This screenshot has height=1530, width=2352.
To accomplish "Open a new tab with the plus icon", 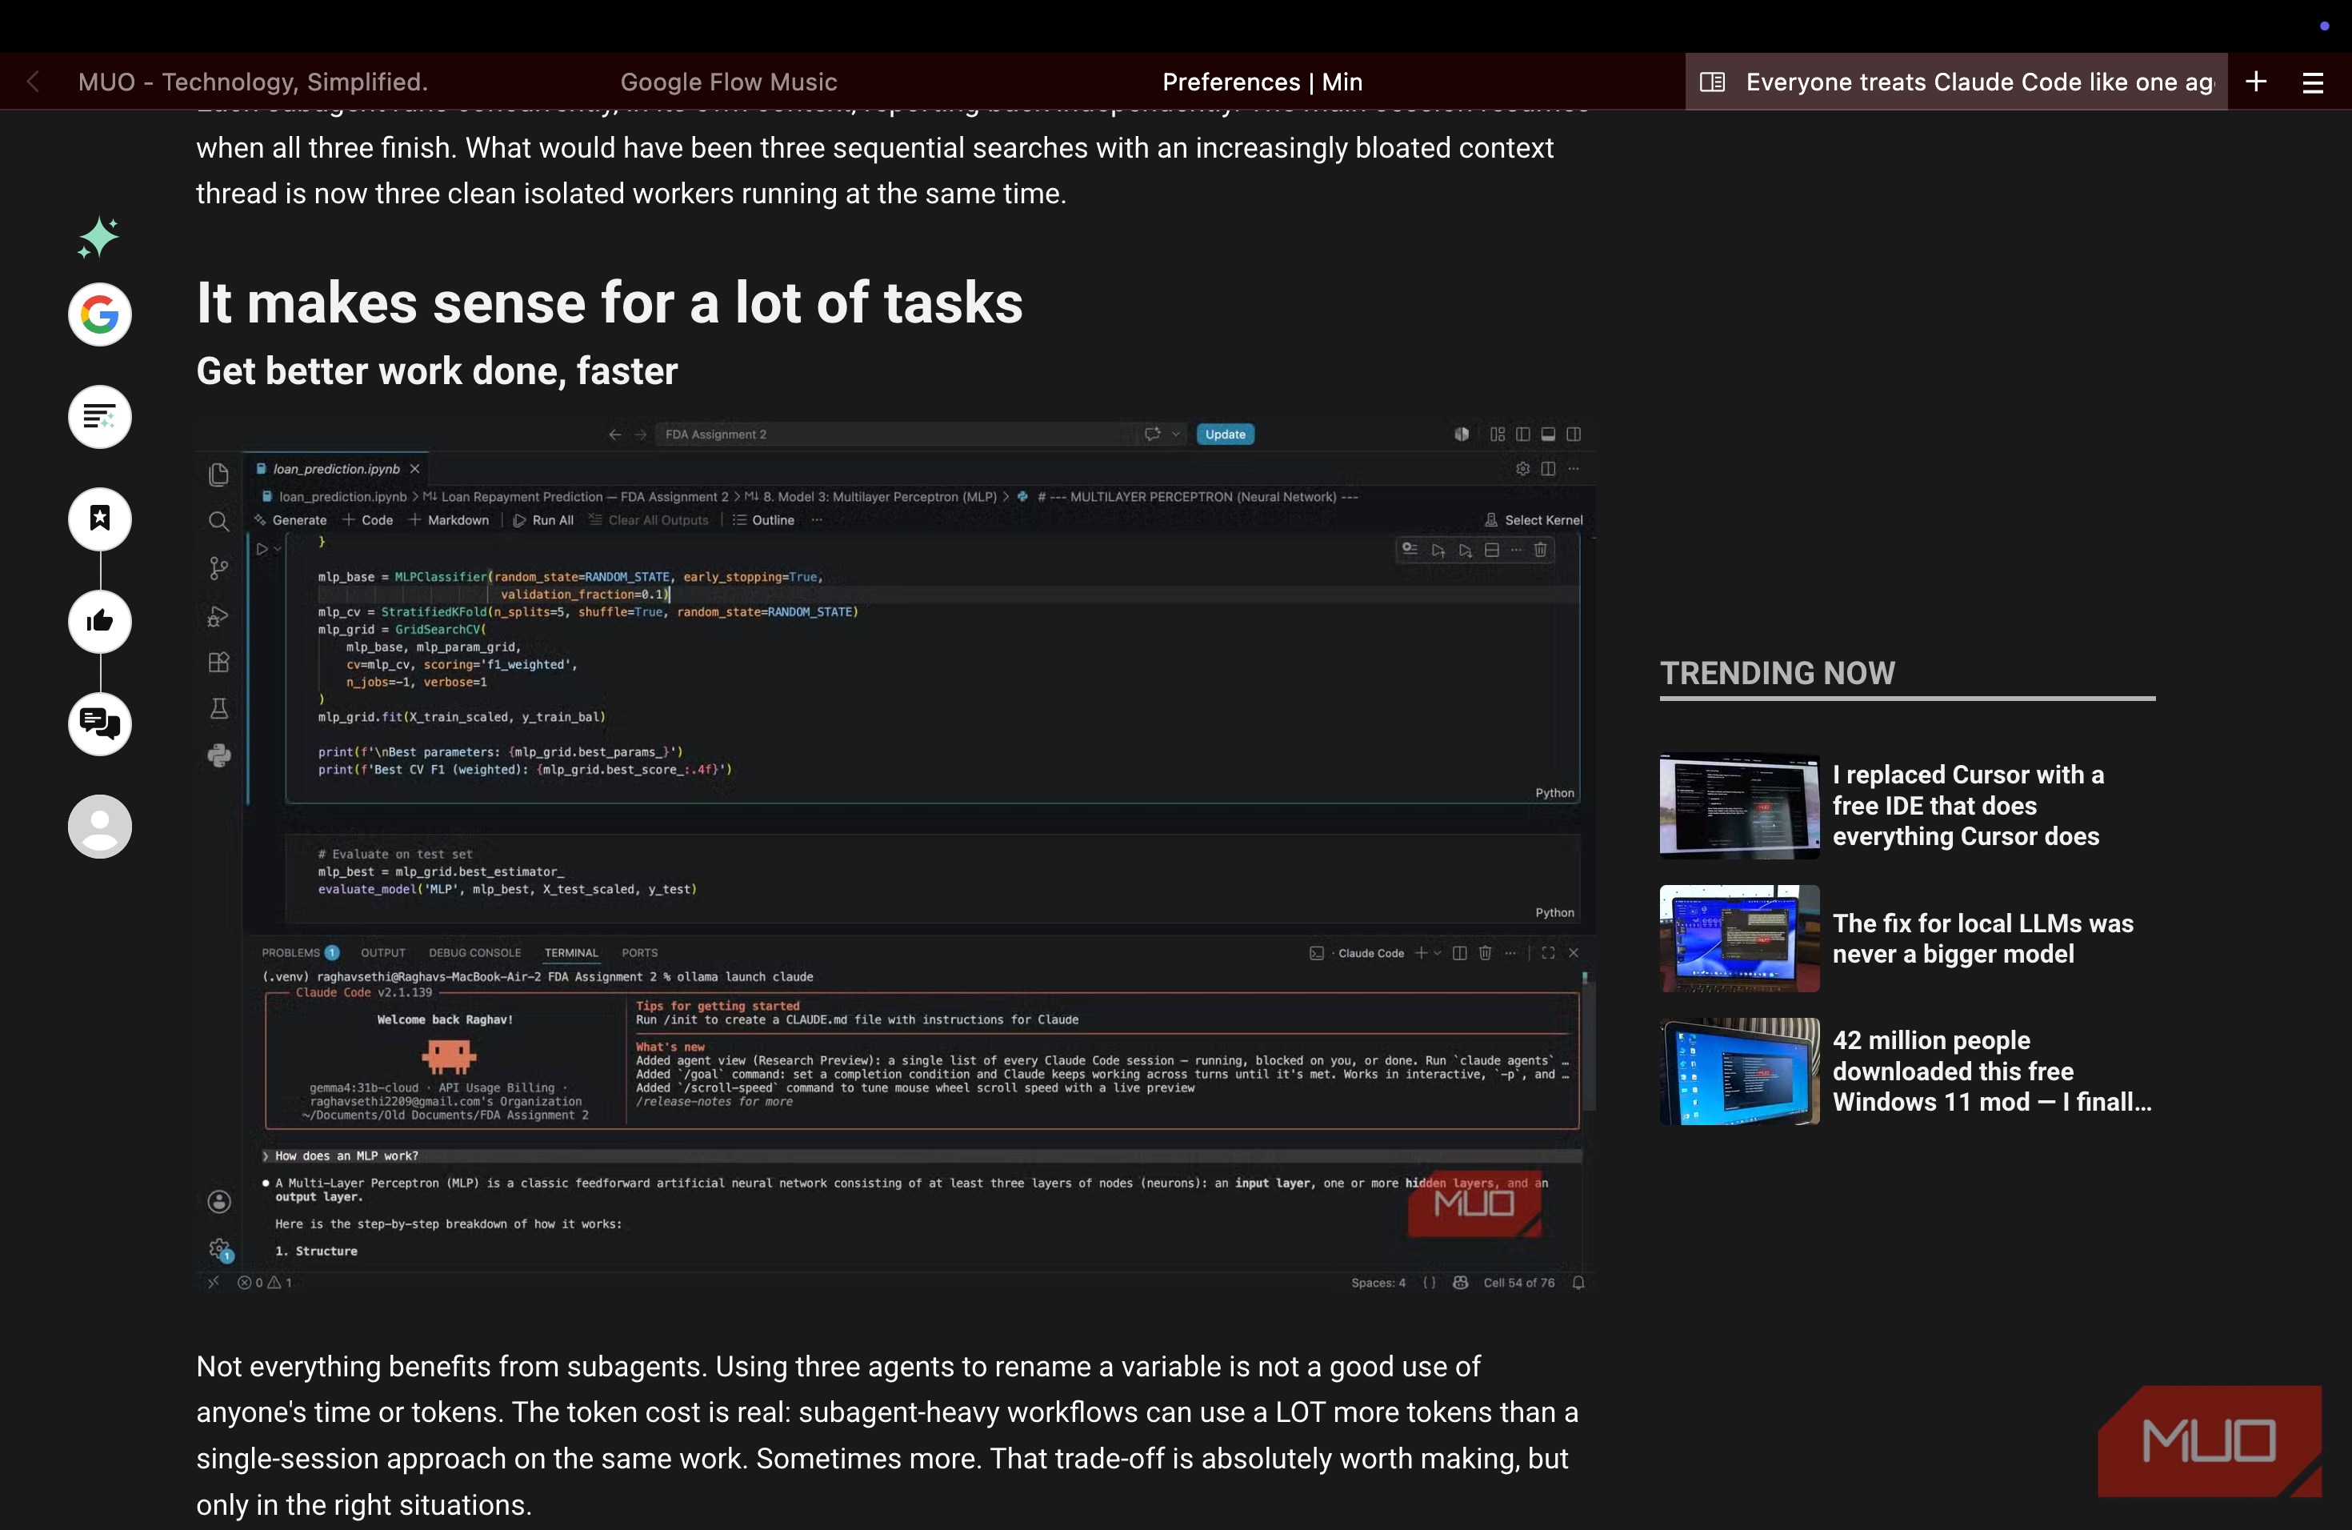I will [x=2256, y=82].
